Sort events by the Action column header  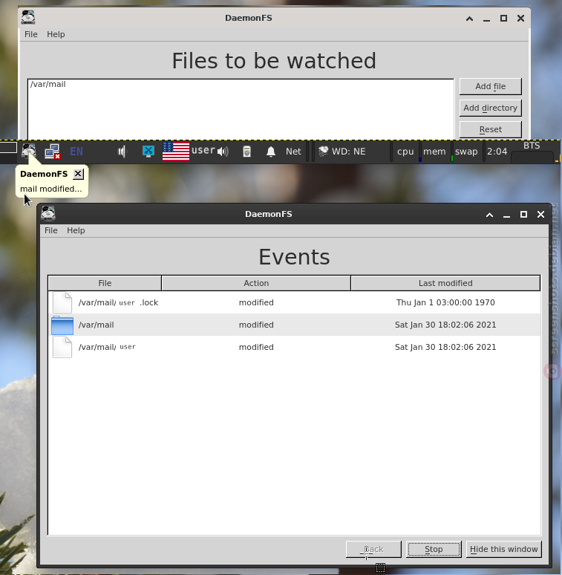coord(256,283)
